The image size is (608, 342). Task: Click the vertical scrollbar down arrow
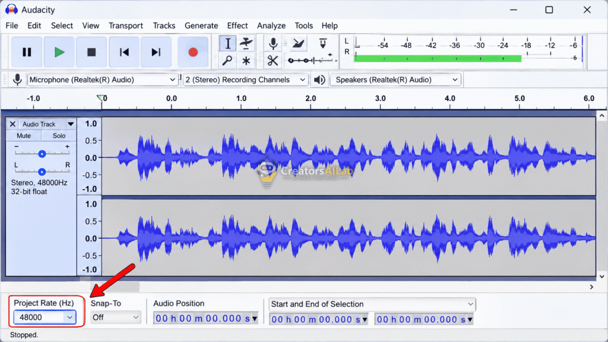[601, 277]
